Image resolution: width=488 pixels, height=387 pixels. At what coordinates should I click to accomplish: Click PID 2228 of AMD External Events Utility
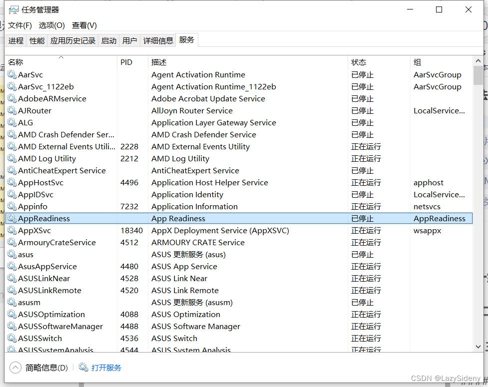129,146
